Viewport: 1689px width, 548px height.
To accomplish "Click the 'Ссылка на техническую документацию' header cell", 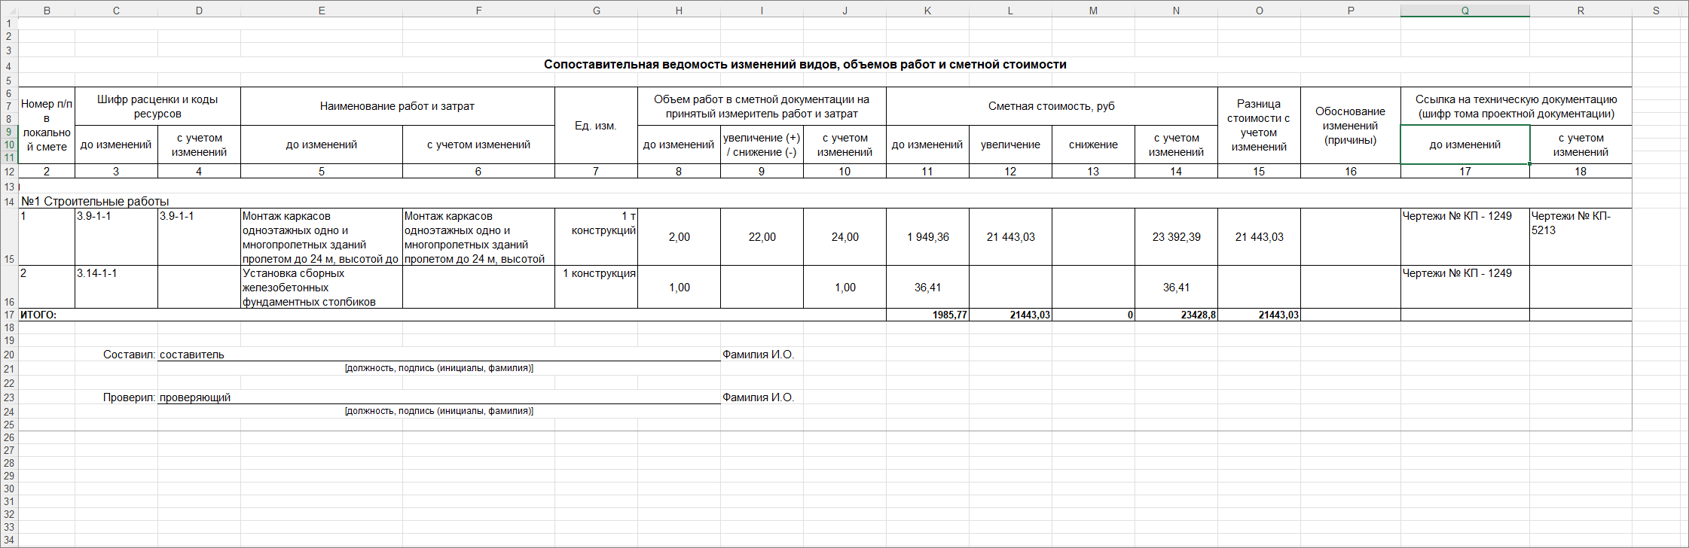I will coord(1516,107).
